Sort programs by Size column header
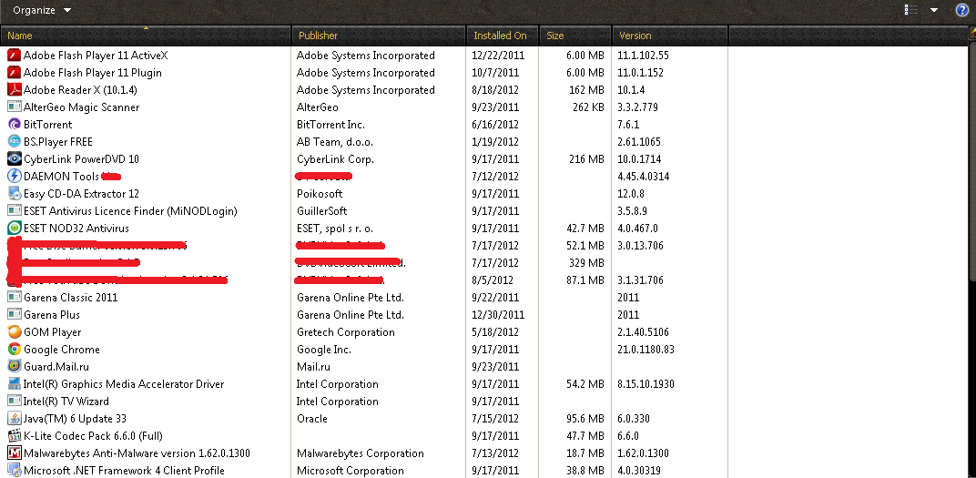 tap(575, 36)
